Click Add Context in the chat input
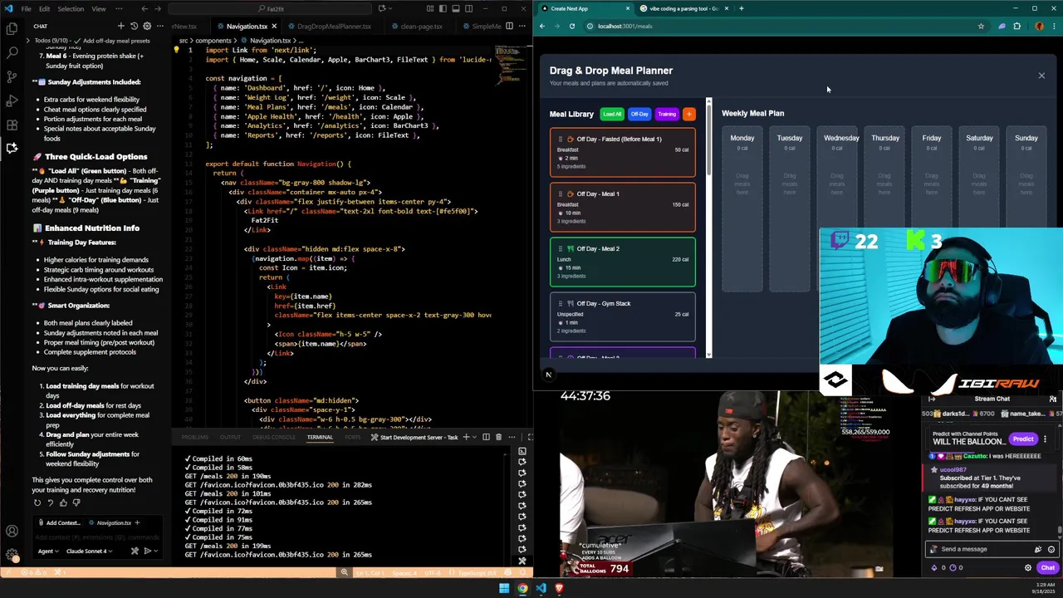 pyautogui.click(x=59, y=522)
